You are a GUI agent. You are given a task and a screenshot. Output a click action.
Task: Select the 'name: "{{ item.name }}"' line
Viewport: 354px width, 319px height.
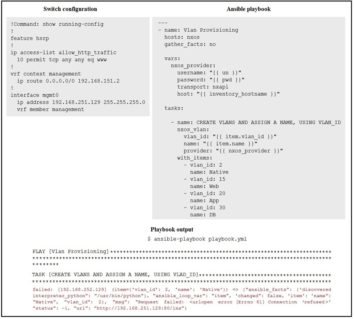pyautogui.click(x=220, y=144)
